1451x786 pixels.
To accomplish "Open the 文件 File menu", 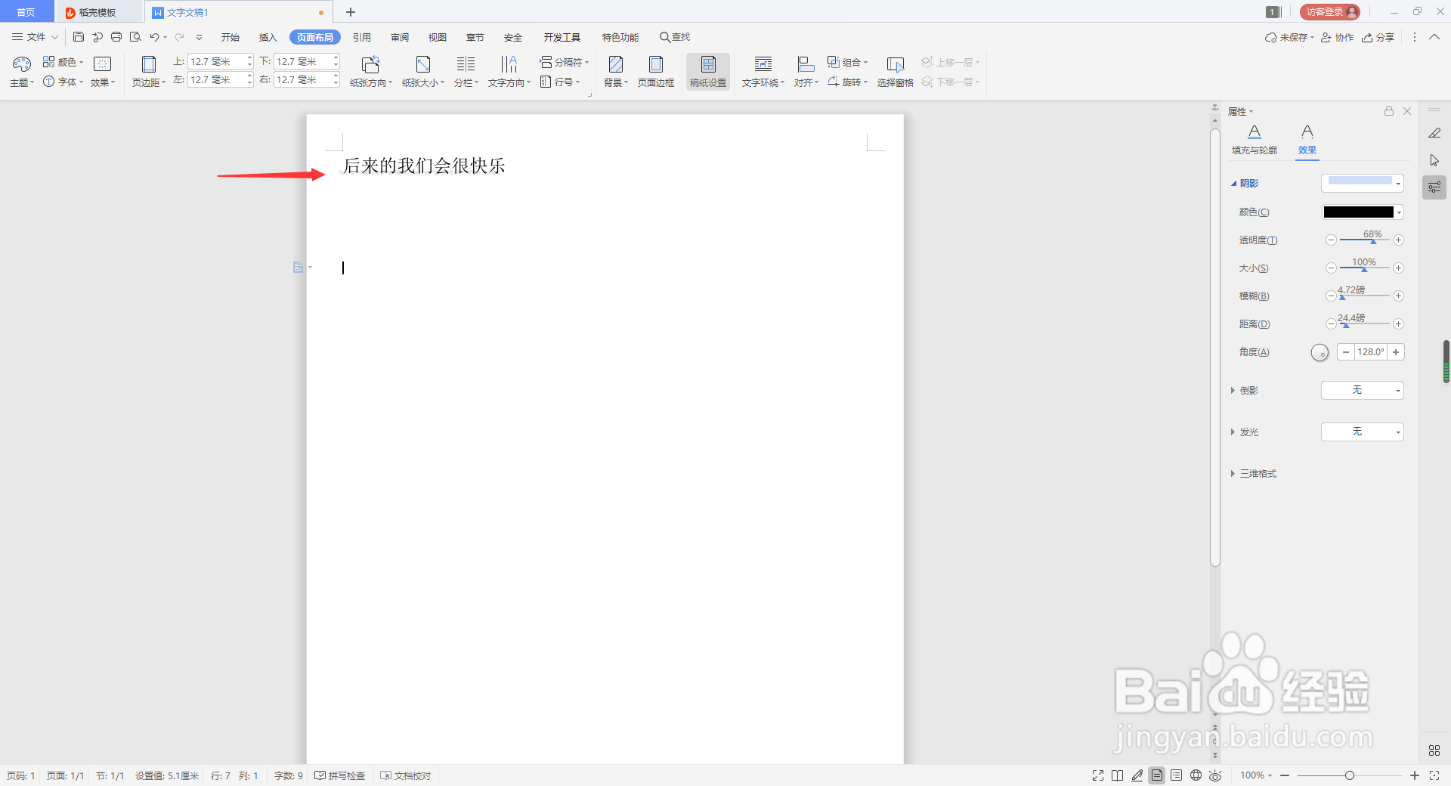I will coord(35,37).
